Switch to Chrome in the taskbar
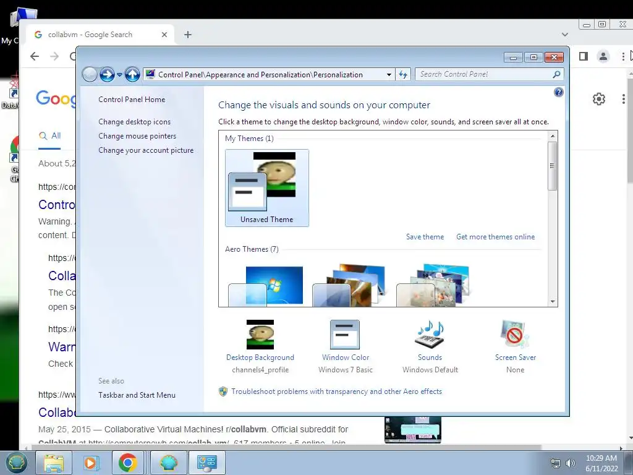The image size is (633, 475). 128,463
